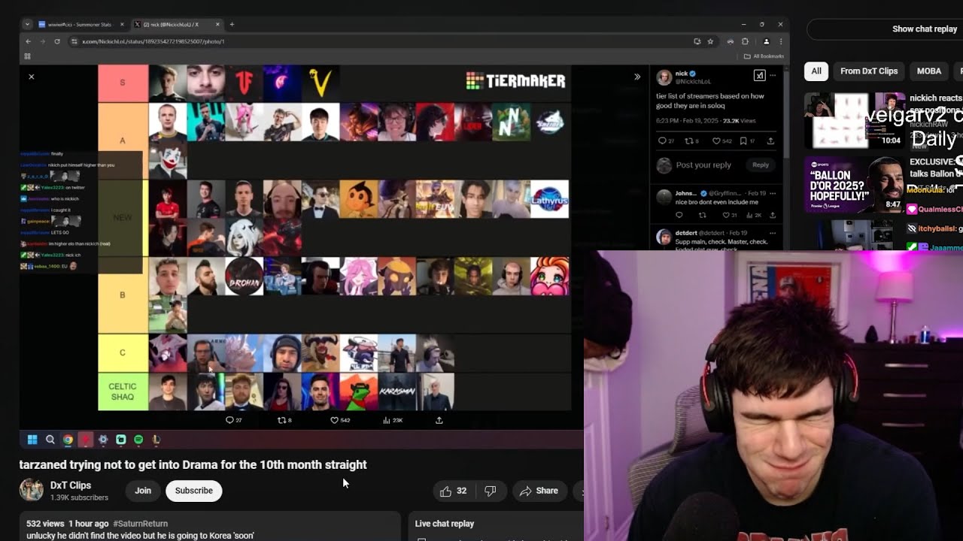Open Spotify from the taskbar
Image resolution: width=963 pixels, height=541 pixels.
(138, 440)
